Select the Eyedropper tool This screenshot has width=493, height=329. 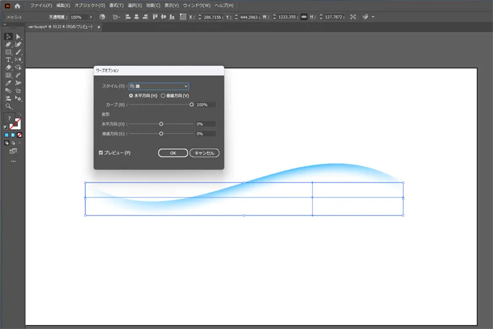pyautogui.click(x=9, y=83)
